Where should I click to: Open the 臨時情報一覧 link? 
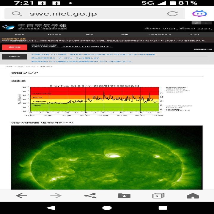point(203,49)
